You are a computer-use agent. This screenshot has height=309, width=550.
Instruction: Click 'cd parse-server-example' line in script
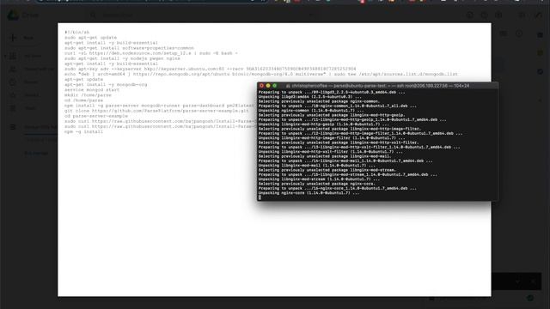[96, 116]
